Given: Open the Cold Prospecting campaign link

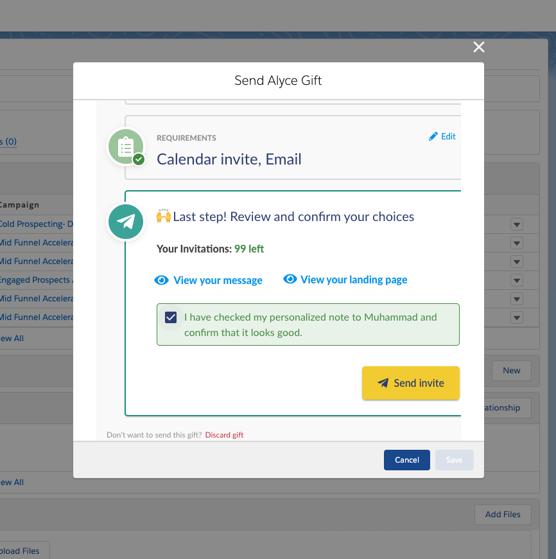Looking at the screenshot, I should point(35,224).
